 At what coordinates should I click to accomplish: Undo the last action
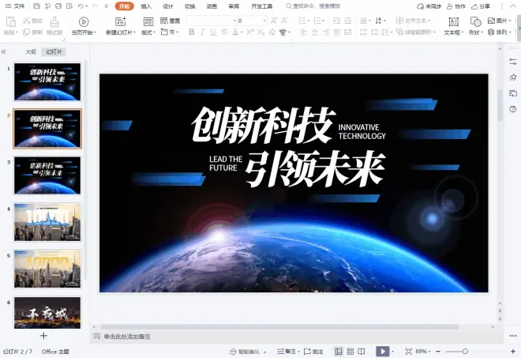pyautogui.click(x=81, y=6)
